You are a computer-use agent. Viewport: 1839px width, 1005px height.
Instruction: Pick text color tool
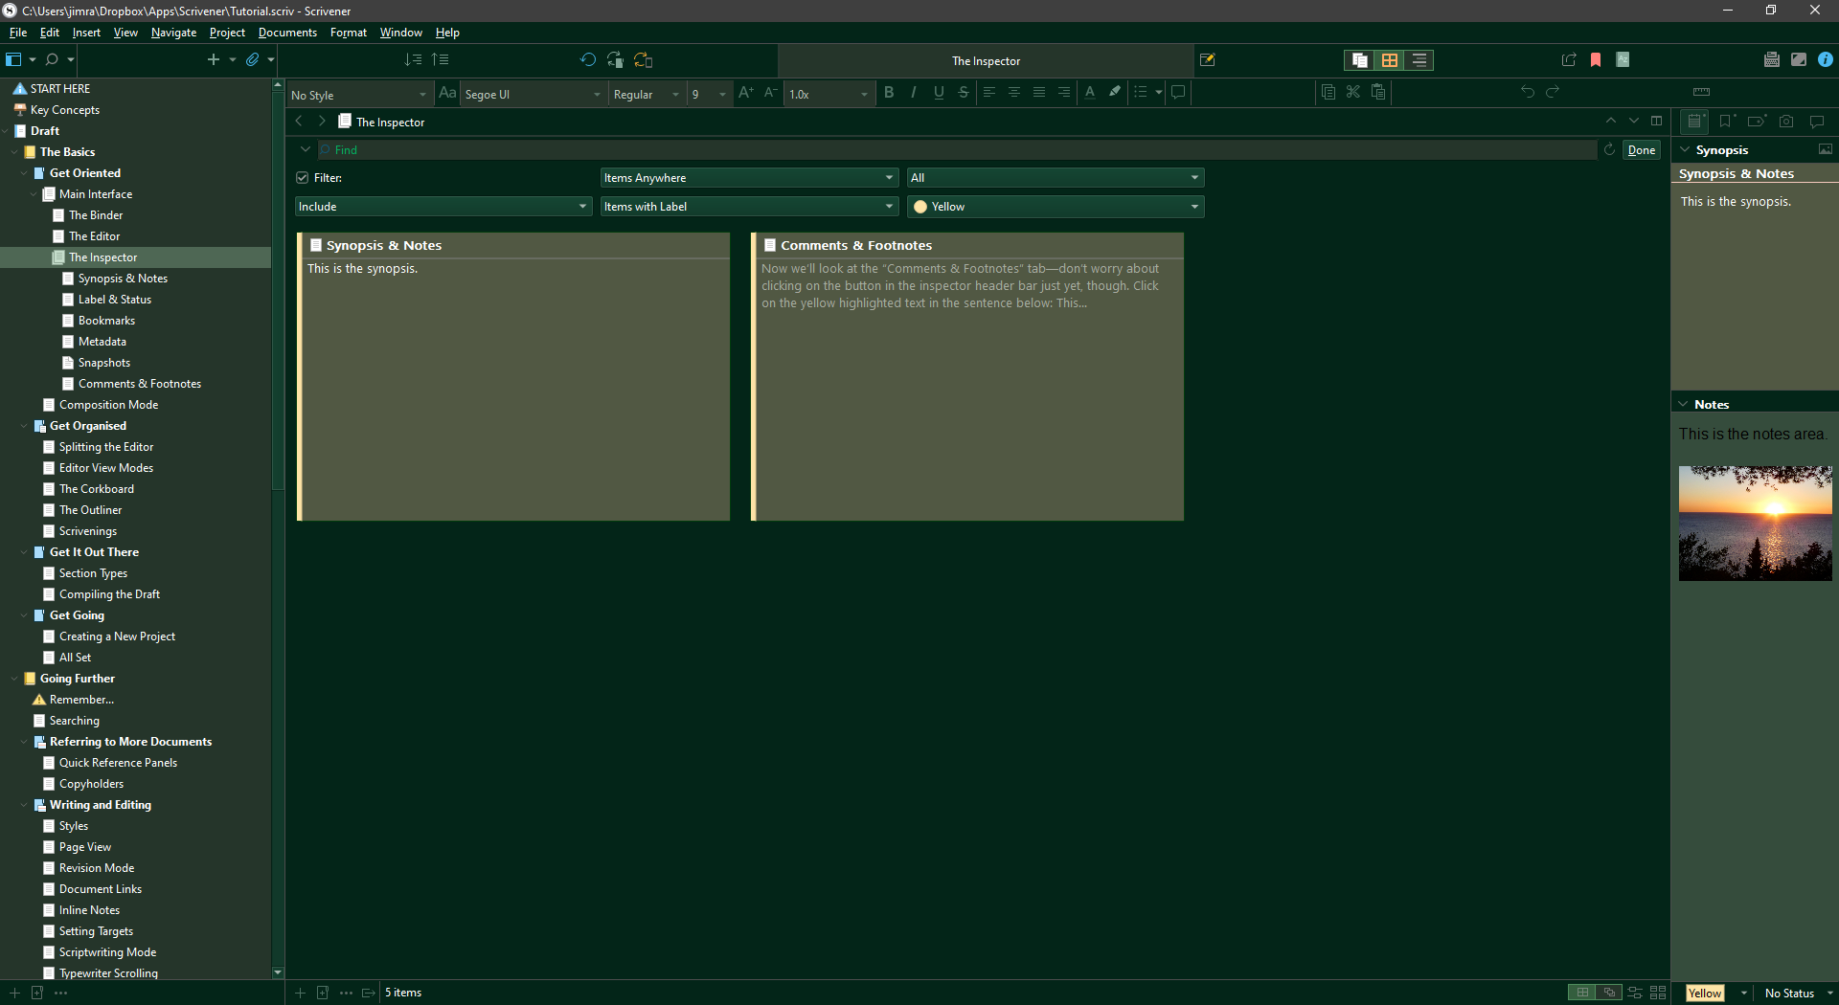1090,92
